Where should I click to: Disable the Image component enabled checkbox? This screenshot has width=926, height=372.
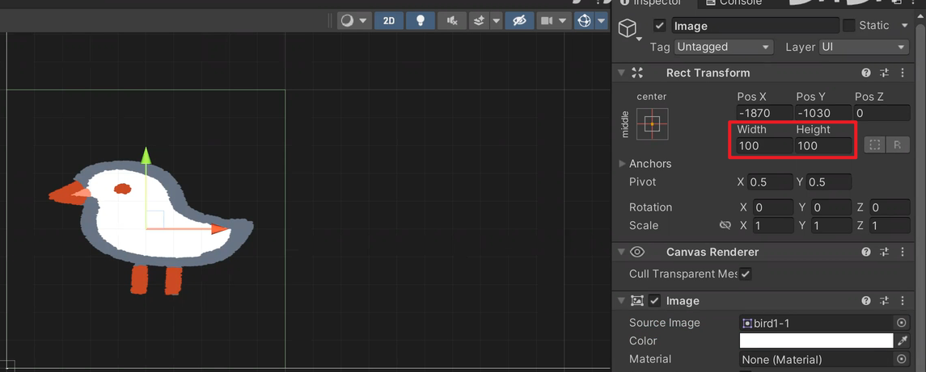654,301
